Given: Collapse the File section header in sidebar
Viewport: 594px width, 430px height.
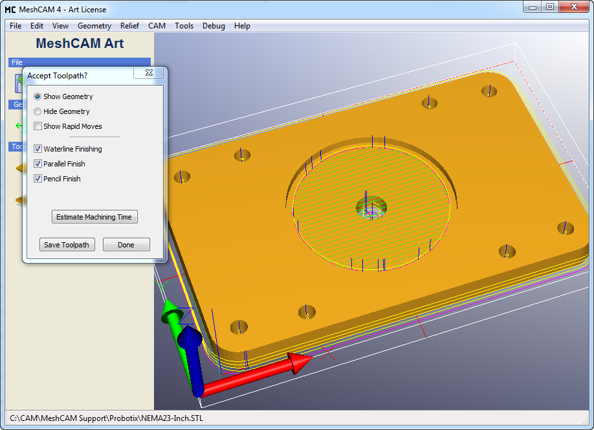Looking at the screenshot, I should (x=80, y=62).
